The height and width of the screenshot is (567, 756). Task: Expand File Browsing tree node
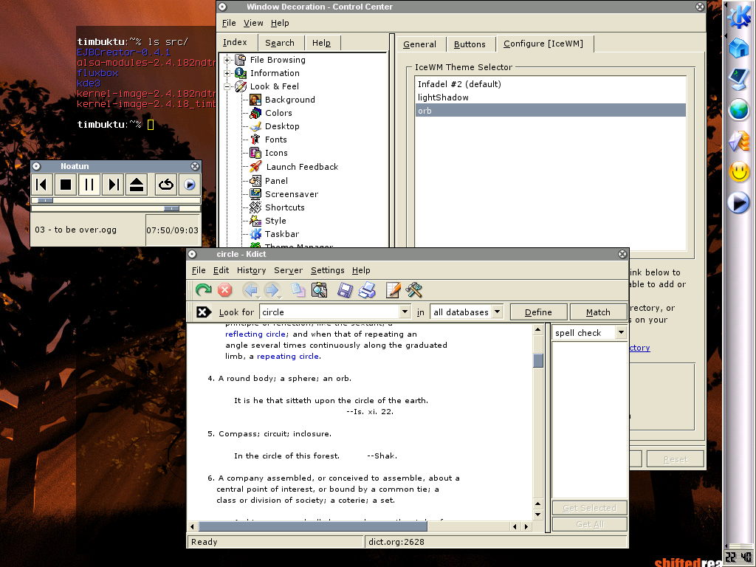click(x=227, y=60)
